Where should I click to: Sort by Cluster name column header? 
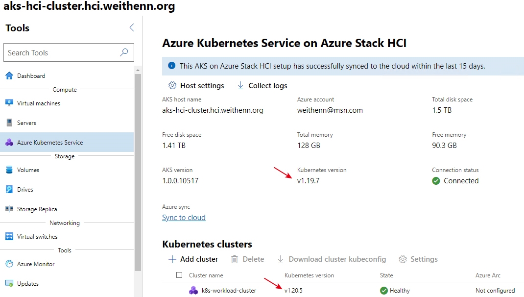[x=206, y=275]
